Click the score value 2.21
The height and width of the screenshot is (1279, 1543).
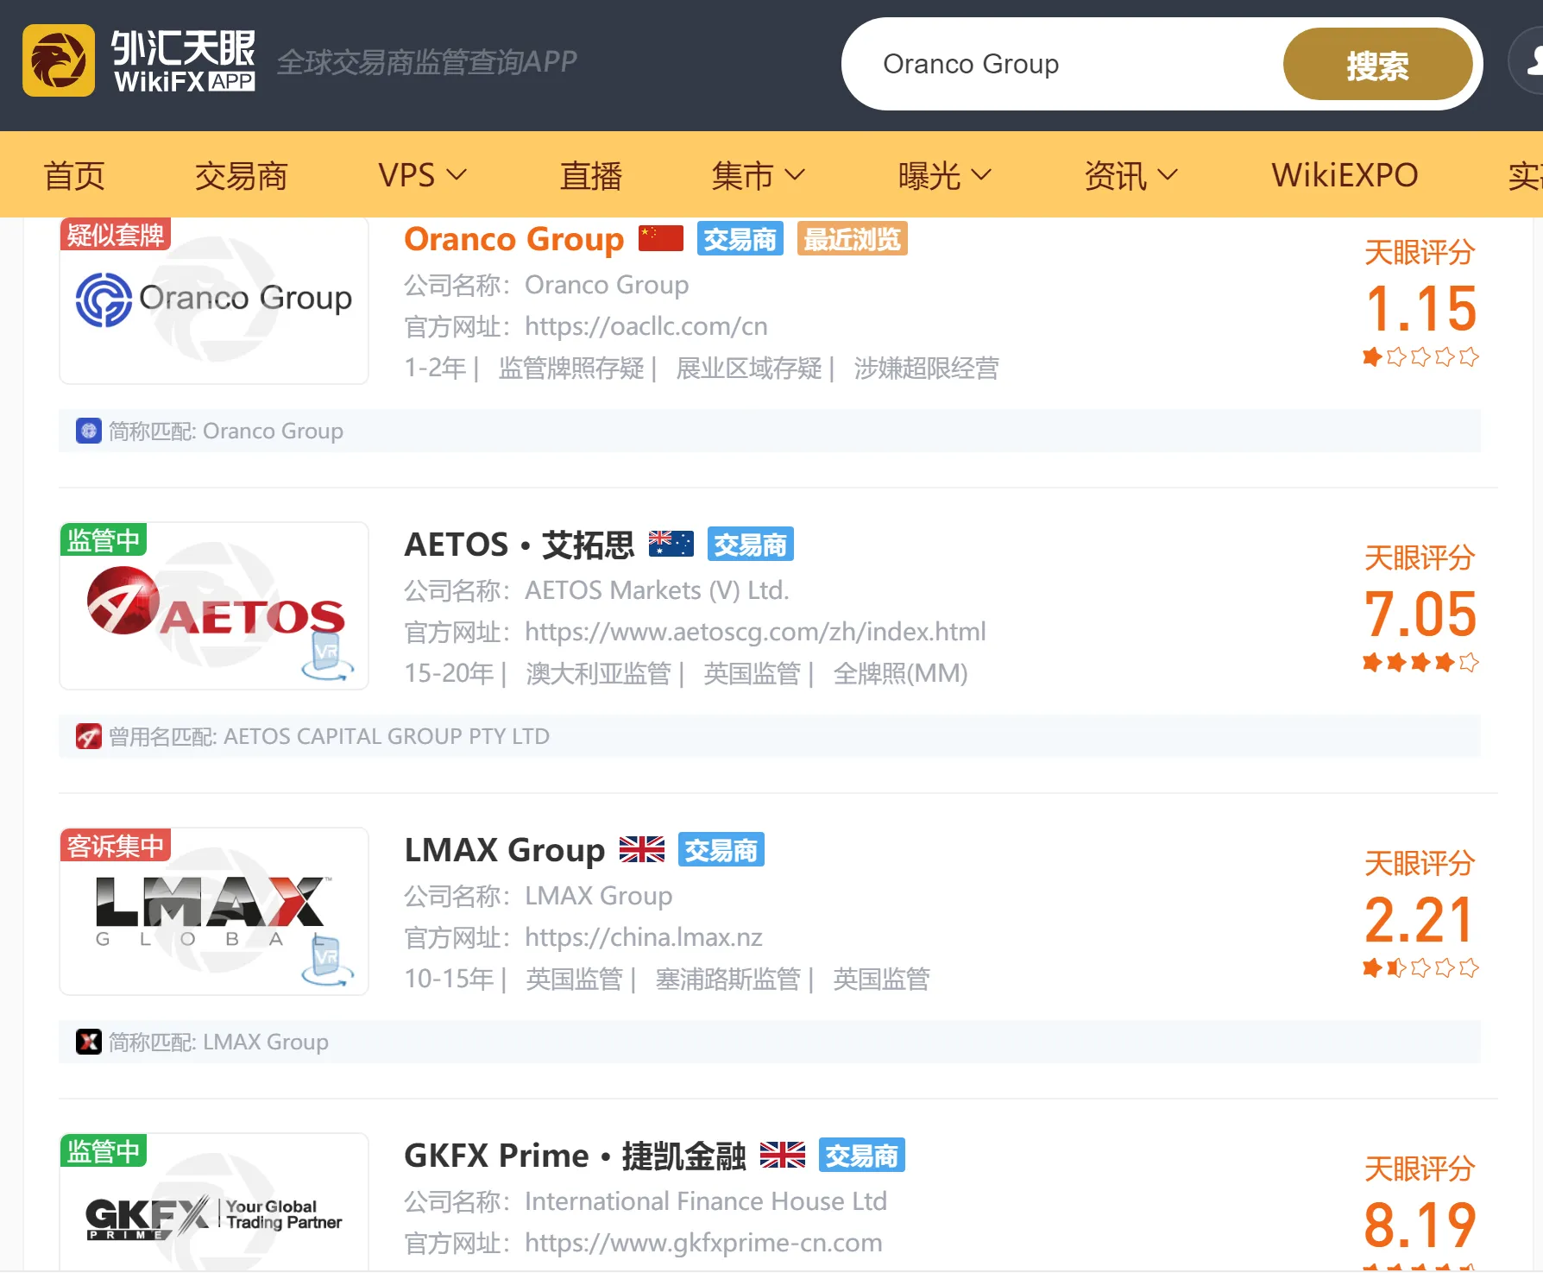pos(1420,919)
